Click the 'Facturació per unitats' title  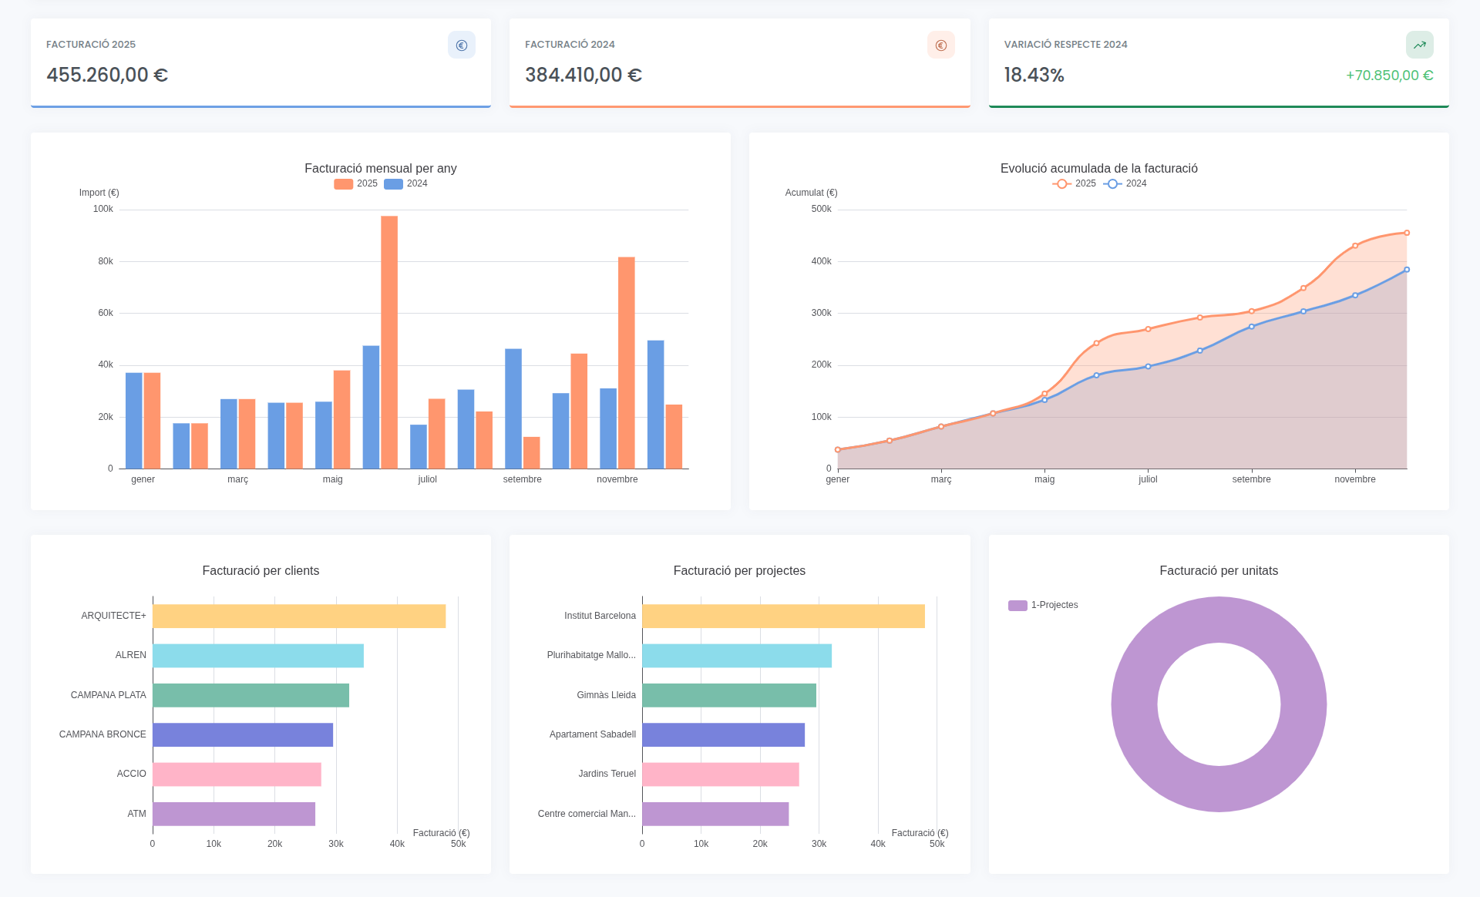point(1219,570)
